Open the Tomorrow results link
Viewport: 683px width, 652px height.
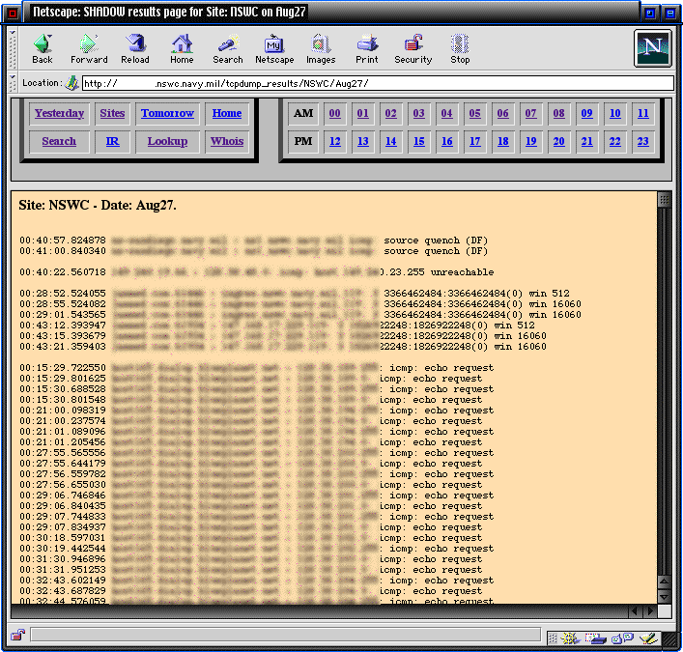[x=167, y=113]
